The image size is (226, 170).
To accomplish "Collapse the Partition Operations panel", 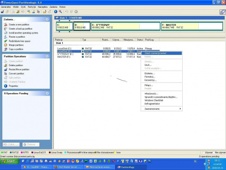I will pos(47,56).
